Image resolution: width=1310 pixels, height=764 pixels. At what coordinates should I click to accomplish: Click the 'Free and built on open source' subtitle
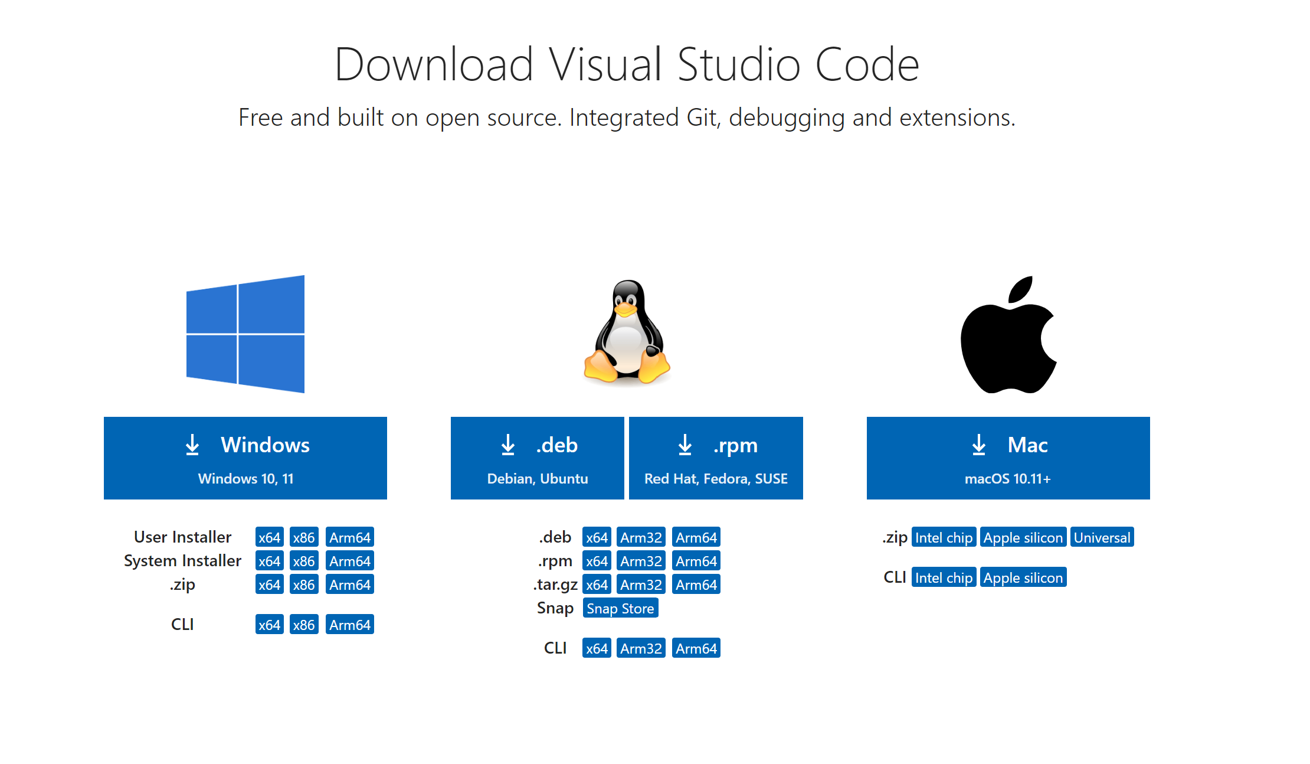point(627,117)
